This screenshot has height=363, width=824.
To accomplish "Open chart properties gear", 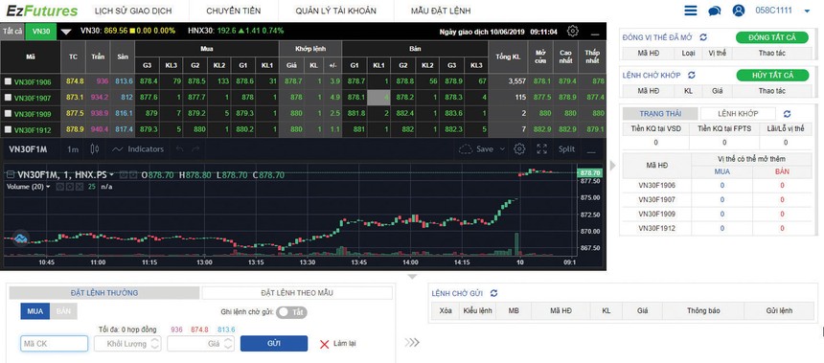I will [519, 149].
